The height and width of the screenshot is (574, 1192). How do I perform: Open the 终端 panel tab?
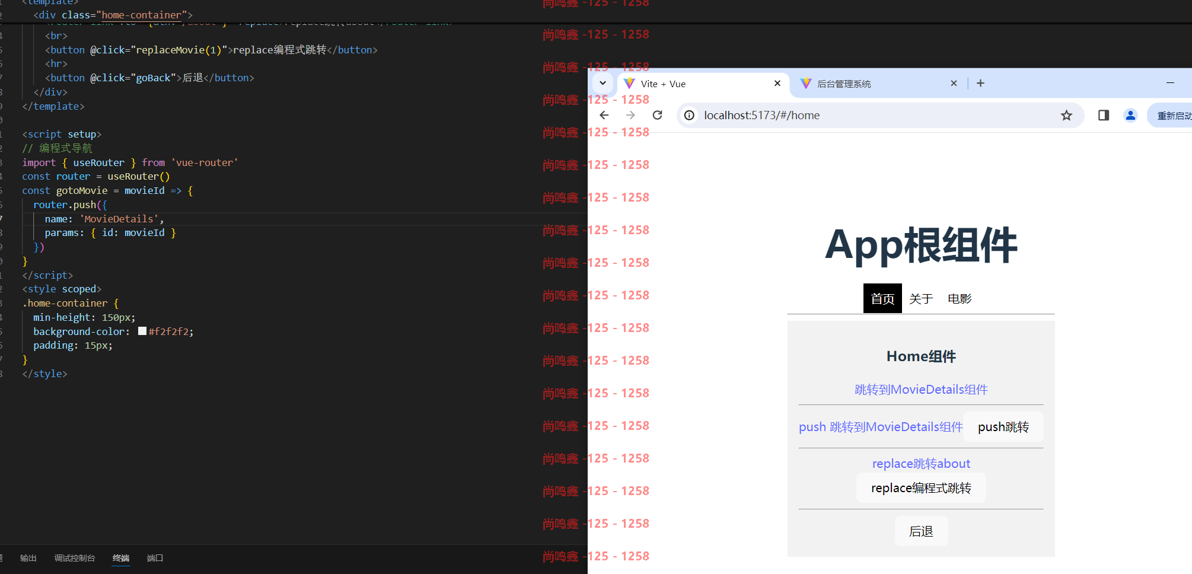121,558
